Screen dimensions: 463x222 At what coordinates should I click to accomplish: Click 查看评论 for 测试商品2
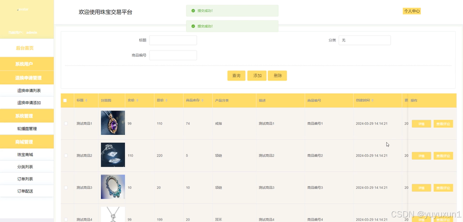click(x=443, y=156)
